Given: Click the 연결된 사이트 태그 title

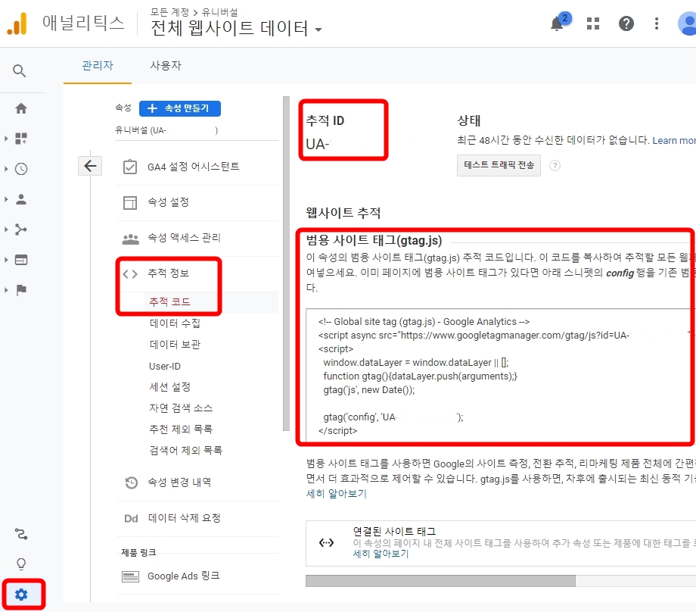Looking at the screenshot, I should point(394,531).
